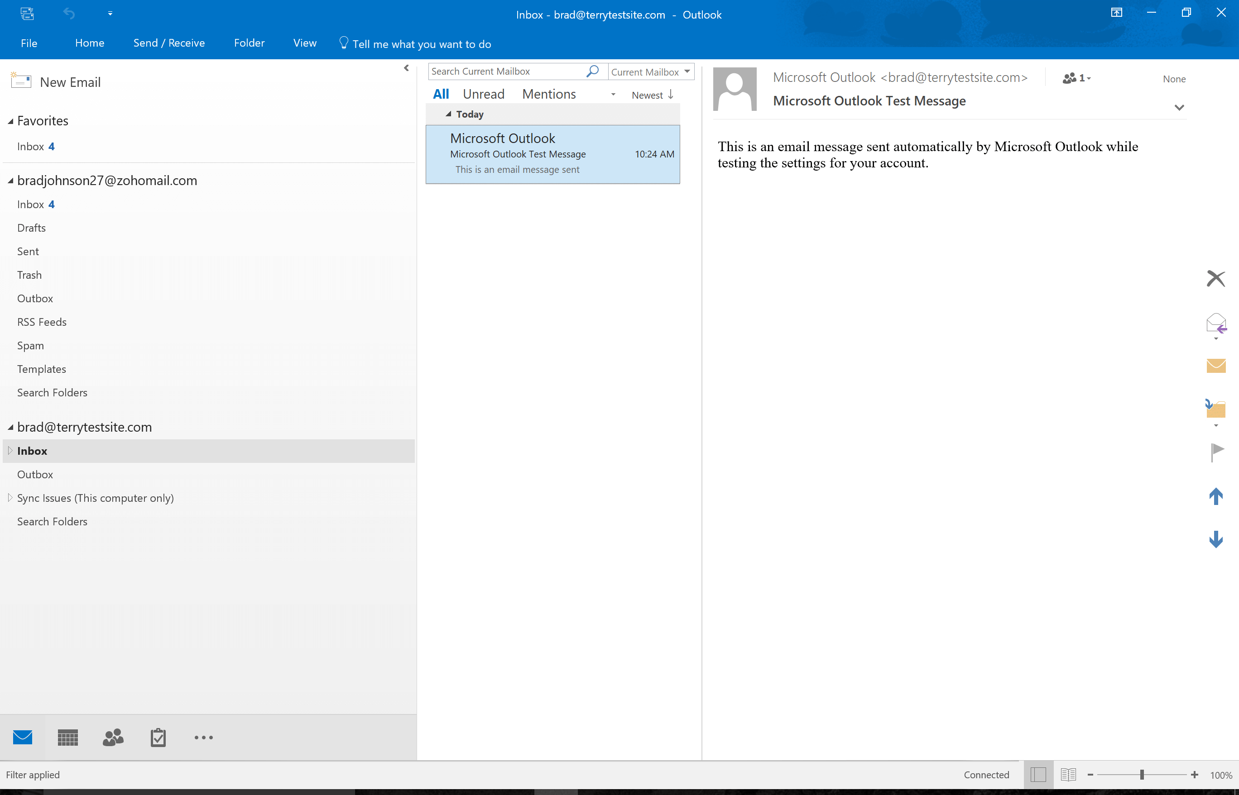This screenshot has width=1239, height=795.
Task: Open People contacts icon
Action: pyautogui.click(x=113, y=738)
